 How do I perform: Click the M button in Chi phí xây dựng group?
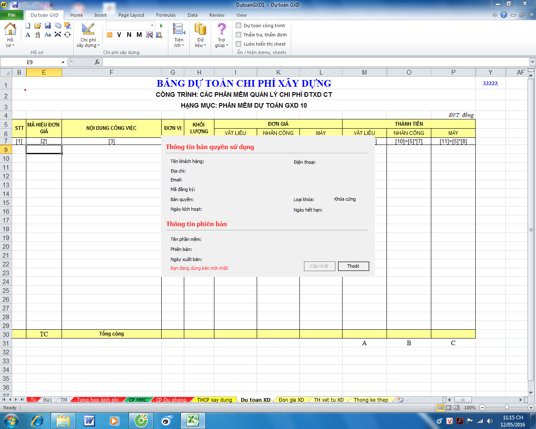coord(139,35)
